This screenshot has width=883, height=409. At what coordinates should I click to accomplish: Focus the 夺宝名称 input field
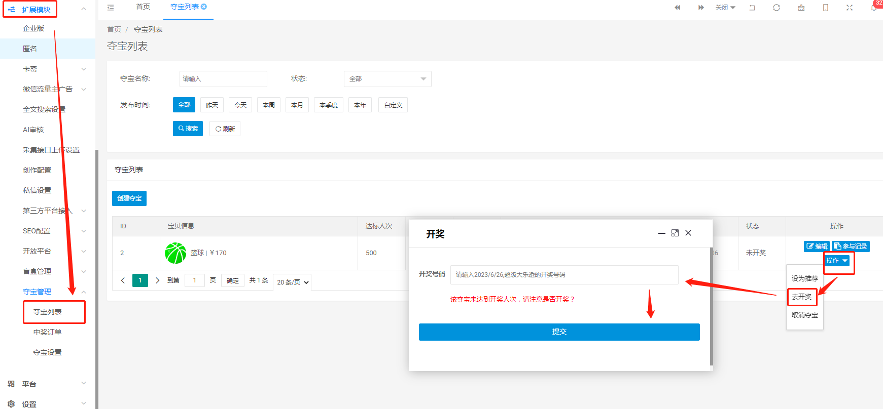(223, 79)
